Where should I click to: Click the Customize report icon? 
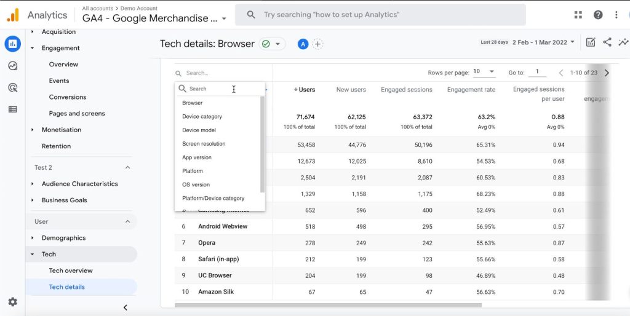point(591,42)
